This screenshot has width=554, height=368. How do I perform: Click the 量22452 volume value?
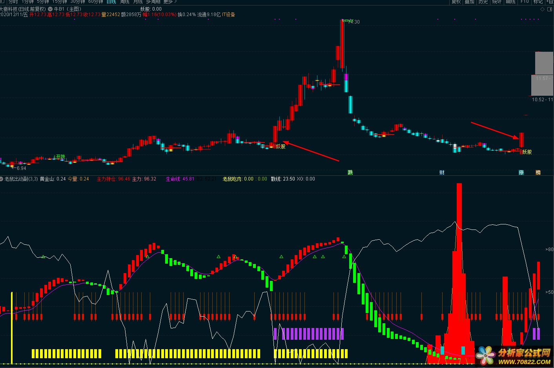click(x=110, y=15)
